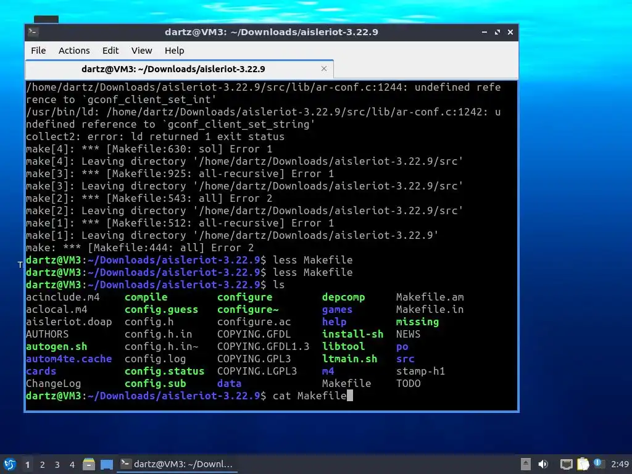Click 'depcomp' in the ls output
Screen dimensions: 632x474
[x=343, y=297]
